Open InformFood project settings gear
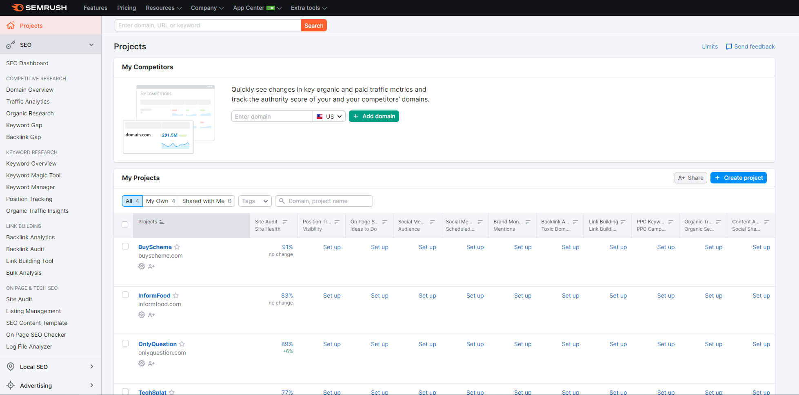Image resolution: width=799 pixels, height=395 pixels. pyautogui.click(x=142, y=315)
